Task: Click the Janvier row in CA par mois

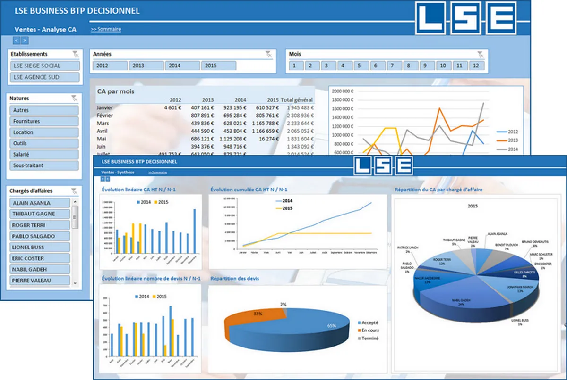Action: [205, 107]
